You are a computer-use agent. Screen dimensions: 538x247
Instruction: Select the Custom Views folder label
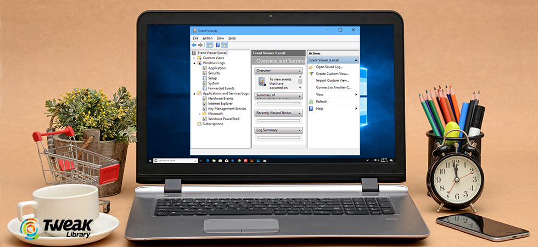pos(214,58)
